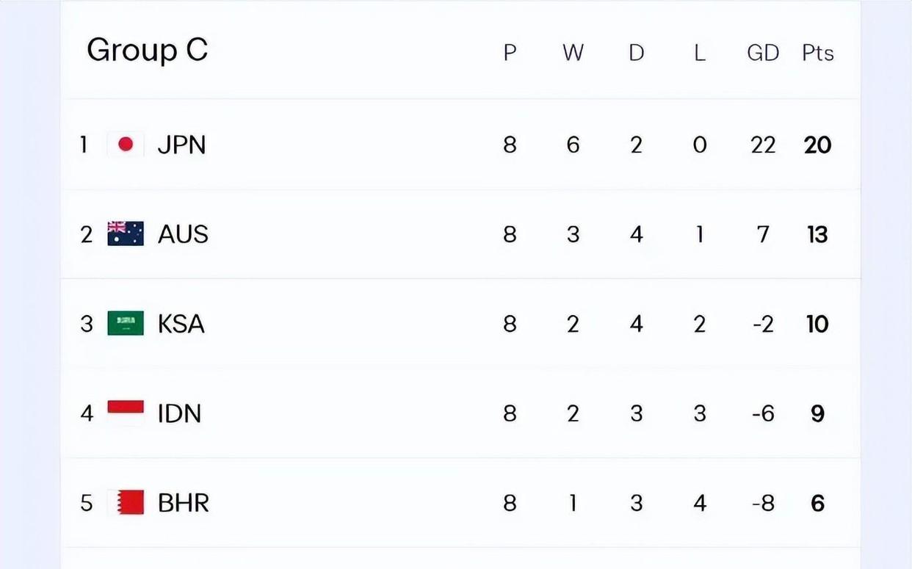
Task: Sort by the W column header
Action: [573, 53]
